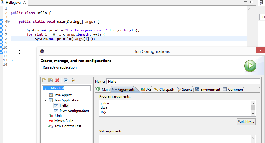This screenshot has height=143, width=265.
Task: Open the Environment tab
Action: (x=208, y=89)
